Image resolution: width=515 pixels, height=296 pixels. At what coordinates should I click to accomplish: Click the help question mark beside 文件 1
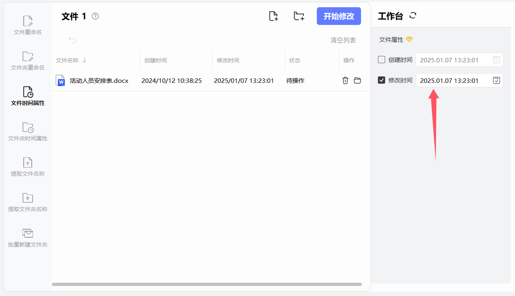click(x=95, y=16)
